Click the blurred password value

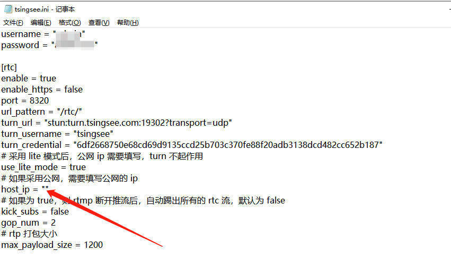pos(75,45)
